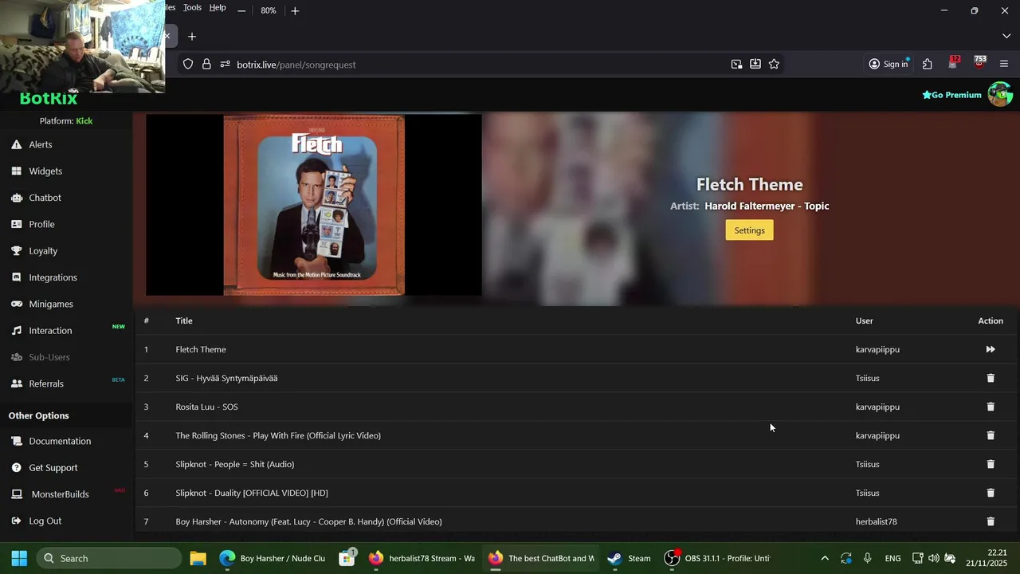Bookmark this page with the star icon
The height and width of the screenshot is (574, 1020).
click(774, 65)
